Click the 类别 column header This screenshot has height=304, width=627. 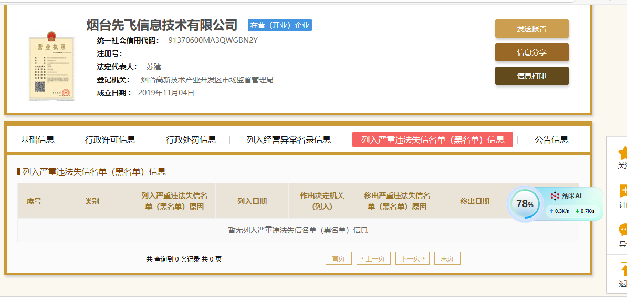(92, 201)
